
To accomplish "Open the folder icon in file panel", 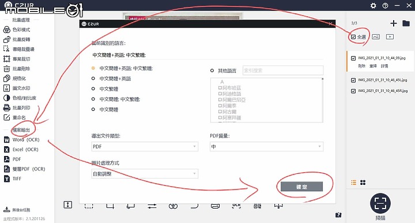I will [406, 23].
